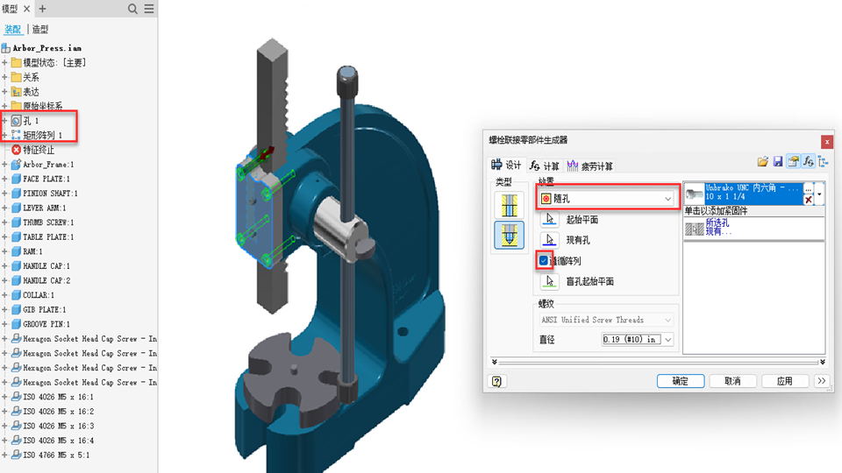Select ISO 4026 M5 x 16:1
842x473 pixels.
[x=58, y=397]
